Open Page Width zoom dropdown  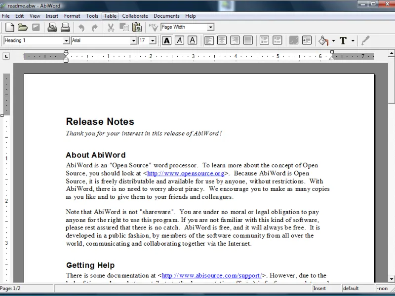pos(210,27)
